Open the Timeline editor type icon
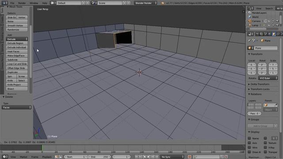The height and width of the screenshot is (159, 283). point(5,157)
